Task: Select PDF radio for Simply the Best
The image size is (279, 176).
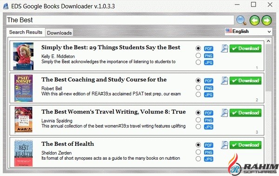Action: point(198,48)
